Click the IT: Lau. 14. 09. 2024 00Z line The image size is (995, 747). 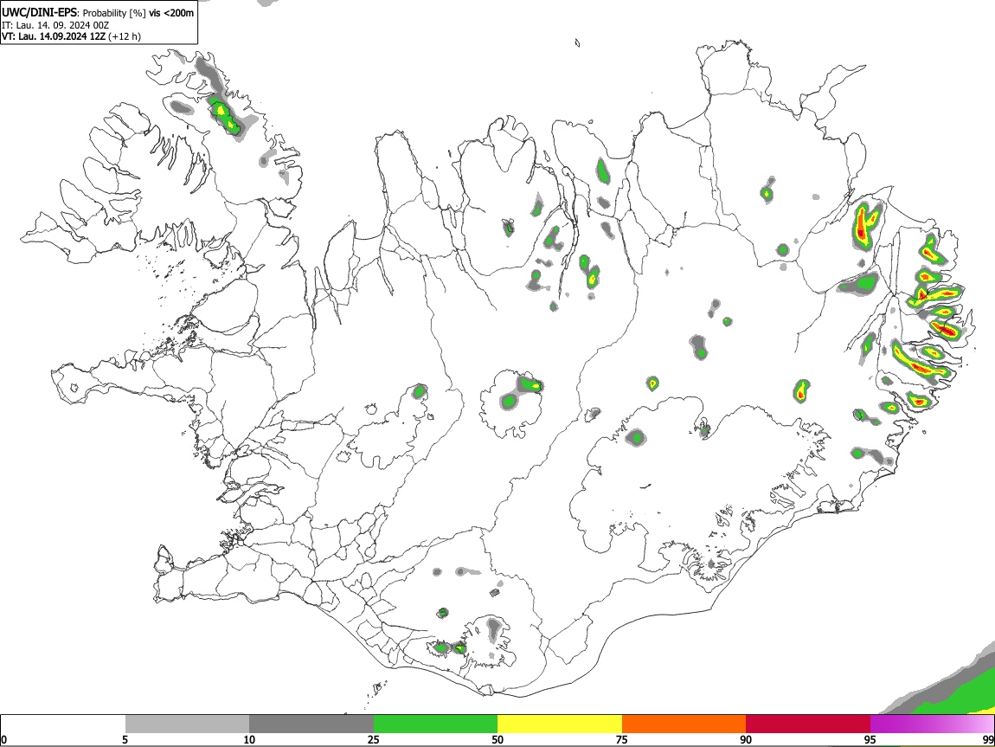point(55,25)
